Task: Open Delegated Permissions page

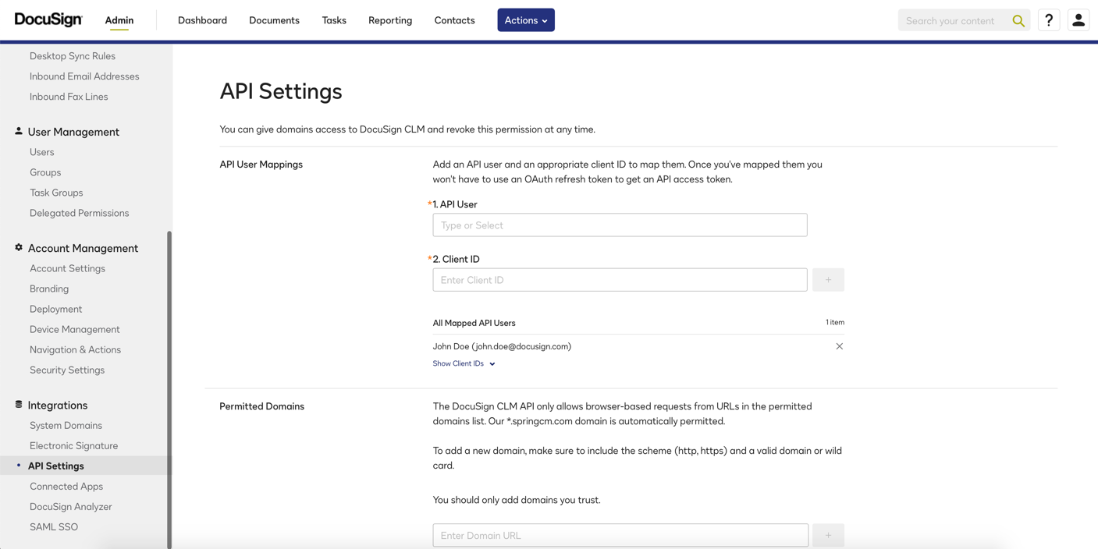Action: click(79, 213)
